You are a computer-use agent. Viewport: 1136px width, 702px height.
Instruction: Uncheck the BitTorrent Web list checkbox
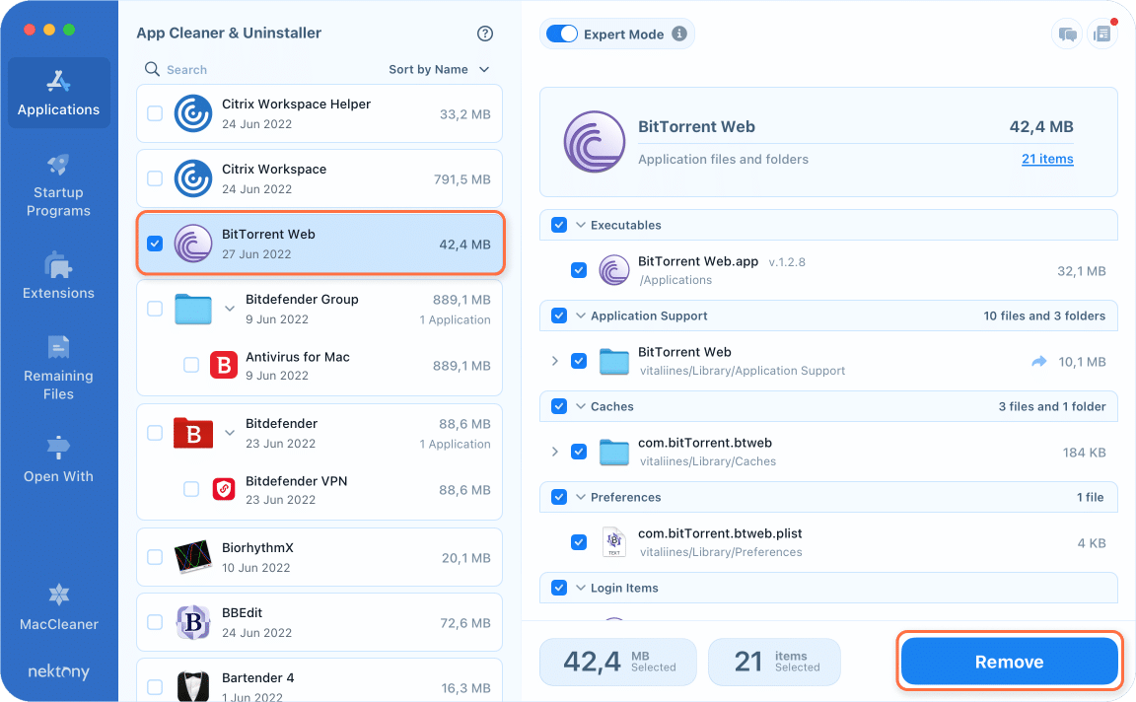(154, 244)
